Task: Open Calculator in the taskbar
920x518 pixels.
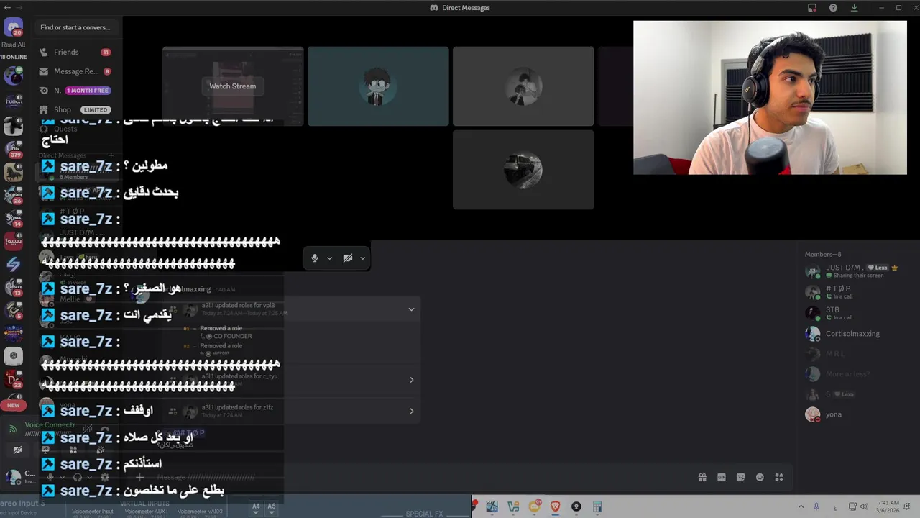Action: [x=597, y=506]
